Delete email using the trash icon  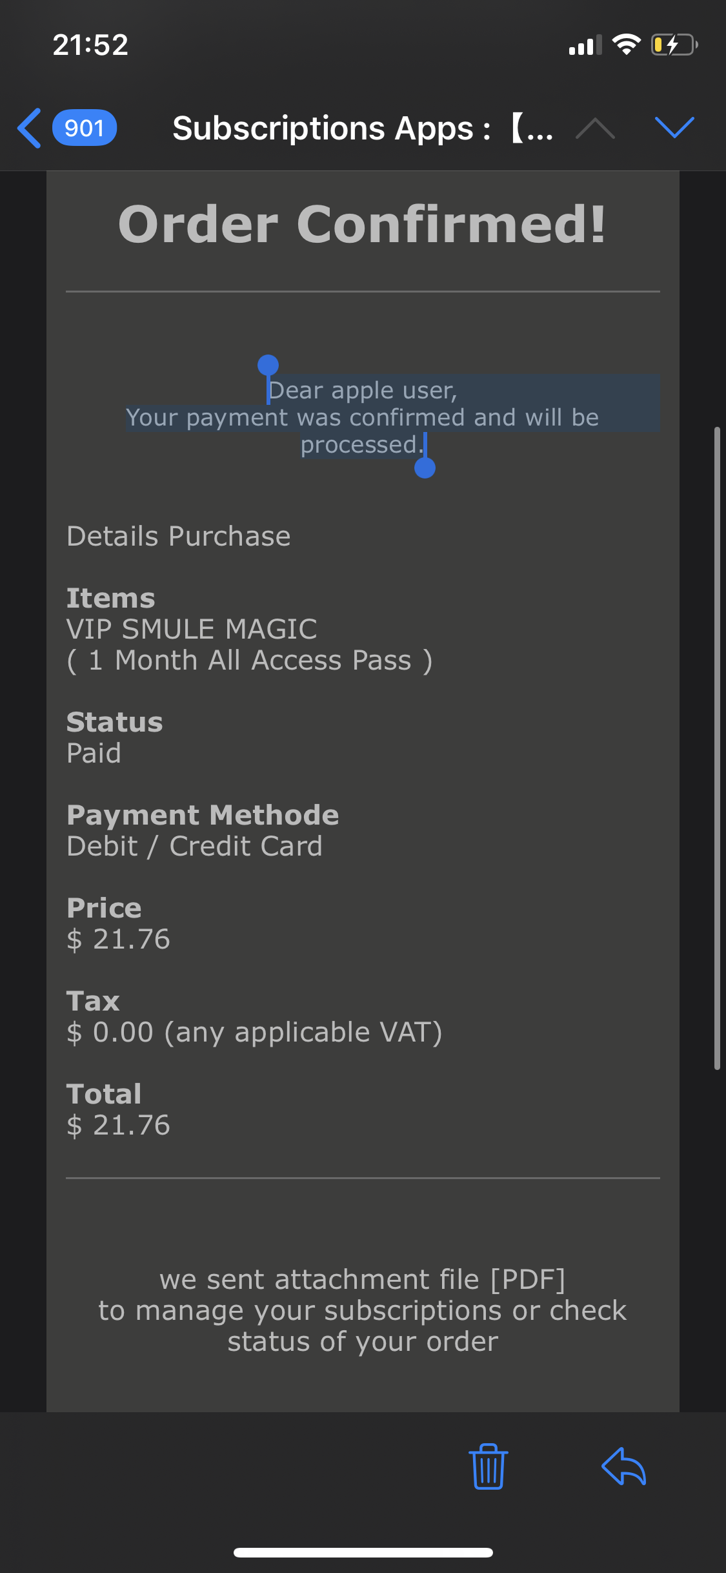tap(489, 1466)
